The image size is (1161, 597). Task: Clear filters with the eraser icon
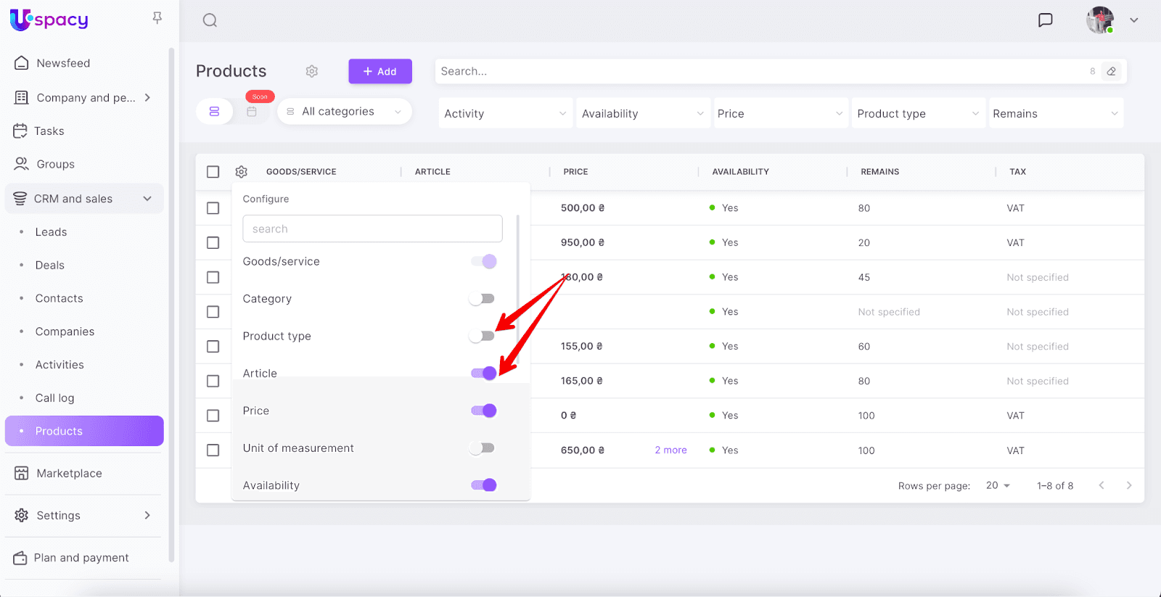tap(1111, 71)
